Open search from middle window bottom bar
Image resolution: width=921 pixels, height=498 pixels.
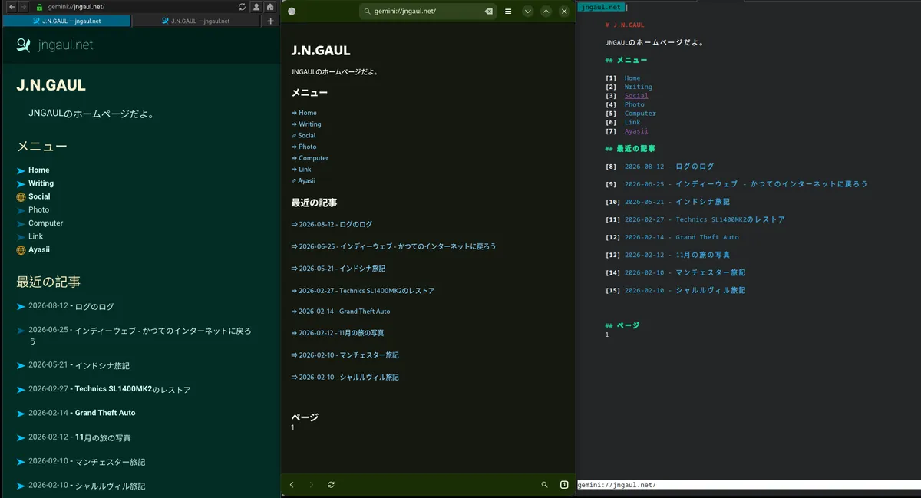coord(545,485)
